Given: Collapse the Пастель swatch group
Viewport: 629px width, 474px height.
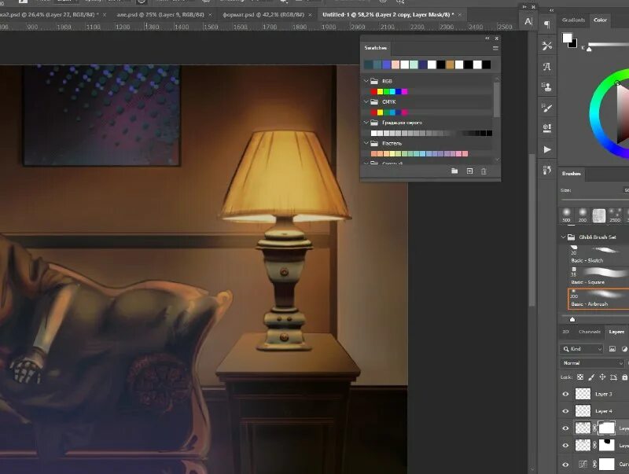Looking at the screenshot, I should 366,143.
